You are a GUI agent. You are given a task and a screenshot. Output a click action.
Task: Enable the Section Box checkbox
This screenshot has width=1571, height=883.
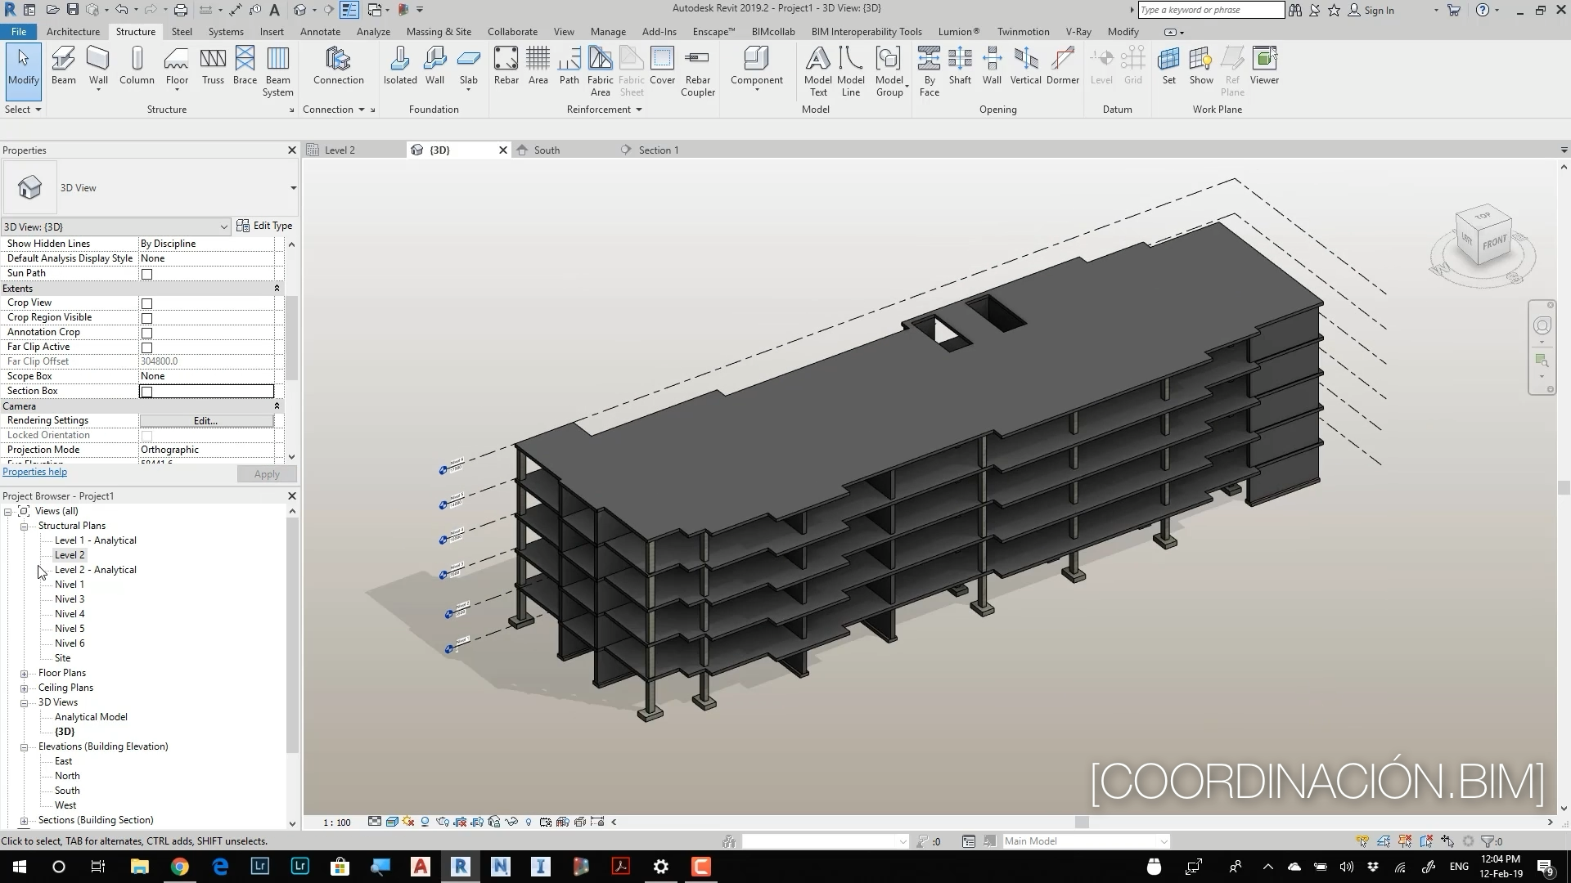pyautogui.click(x=147, y=392)
